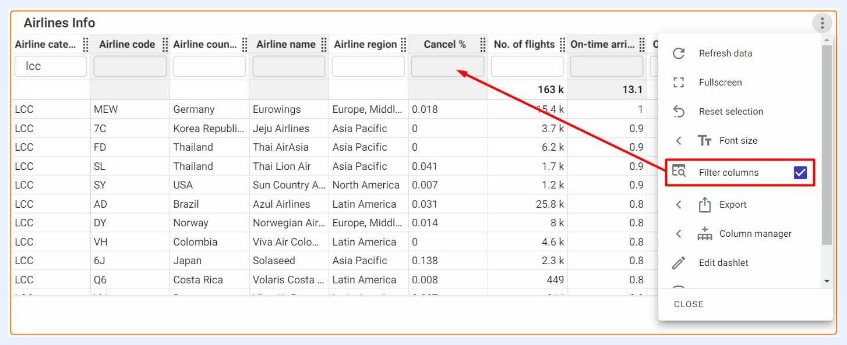The image size is (847, 345).
Task: Click the No. of flights drag handle
Action: 563,44
